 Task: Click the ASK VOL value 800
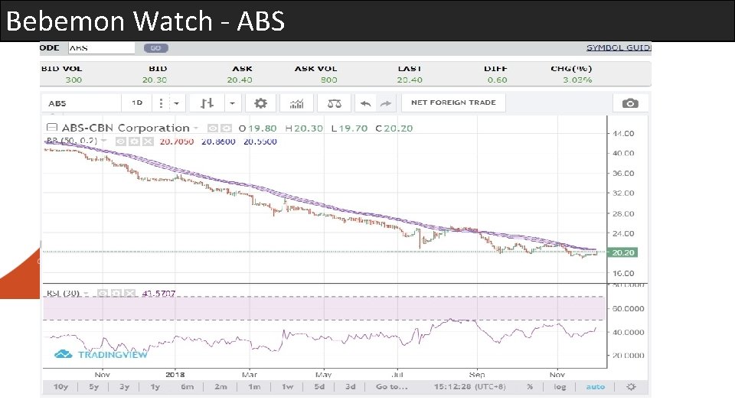pyautogui.click(x=329, y=80)
